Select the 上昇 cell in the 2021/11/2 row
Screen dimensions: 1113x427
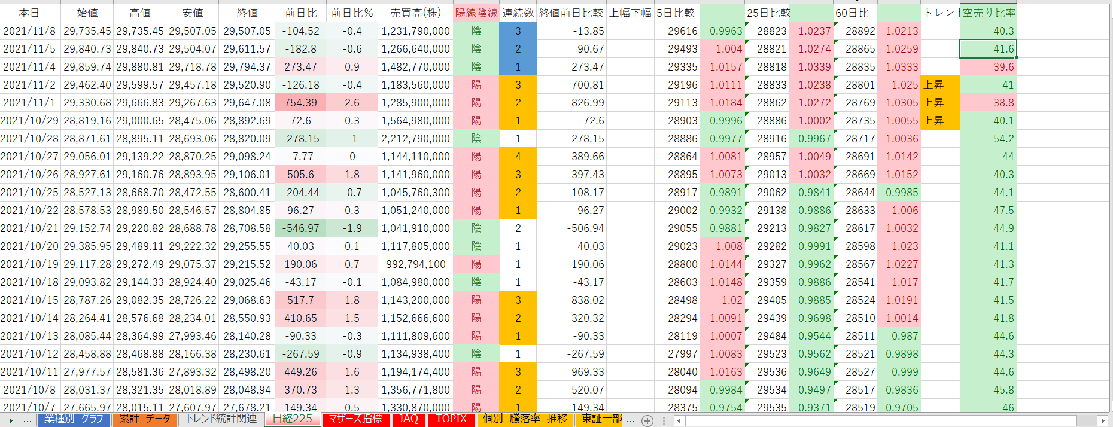tap(940, 84)
